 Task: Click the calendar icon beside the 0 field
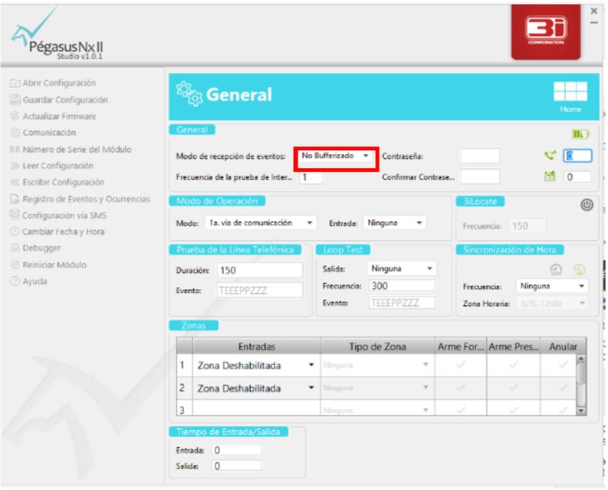pyautogui.click(x=550, y=176)
